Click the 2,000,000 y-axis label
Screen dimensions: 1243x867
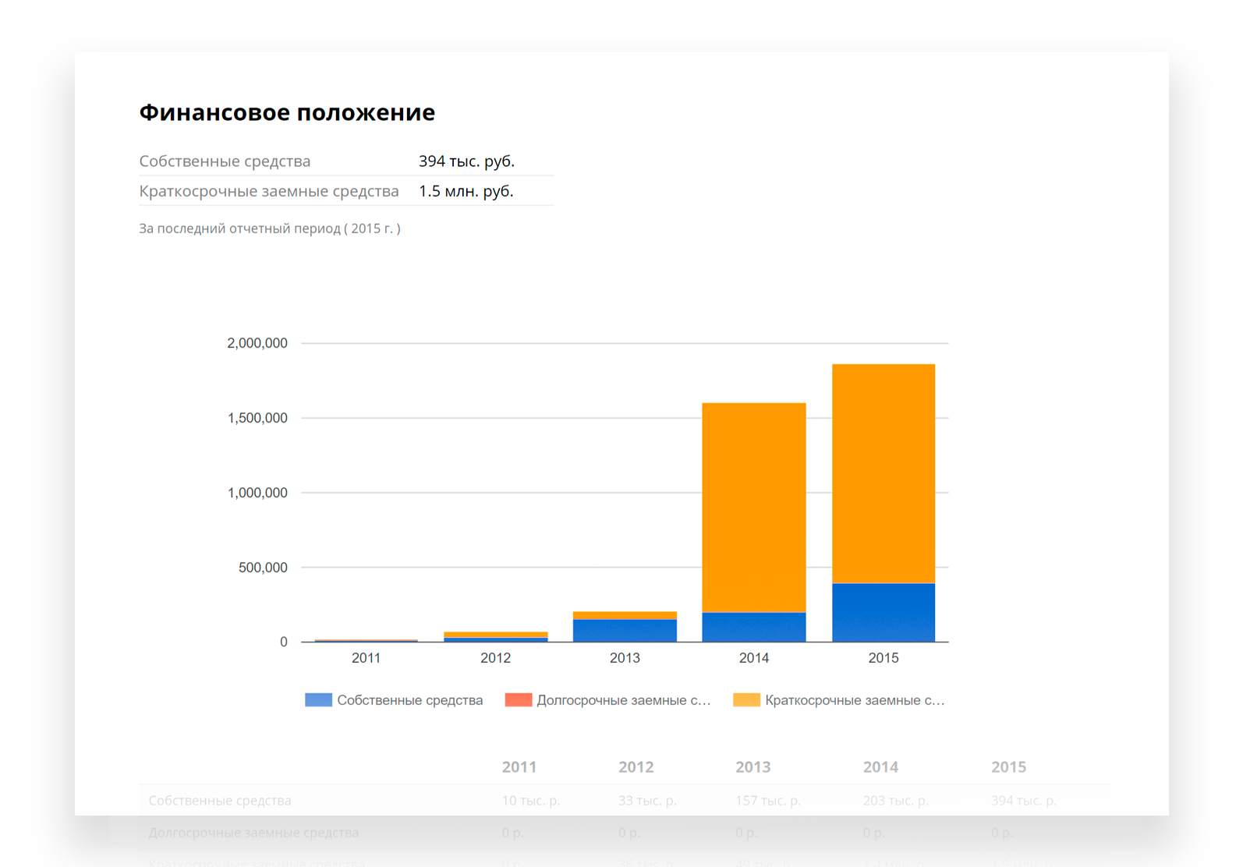tap(257, 343)
